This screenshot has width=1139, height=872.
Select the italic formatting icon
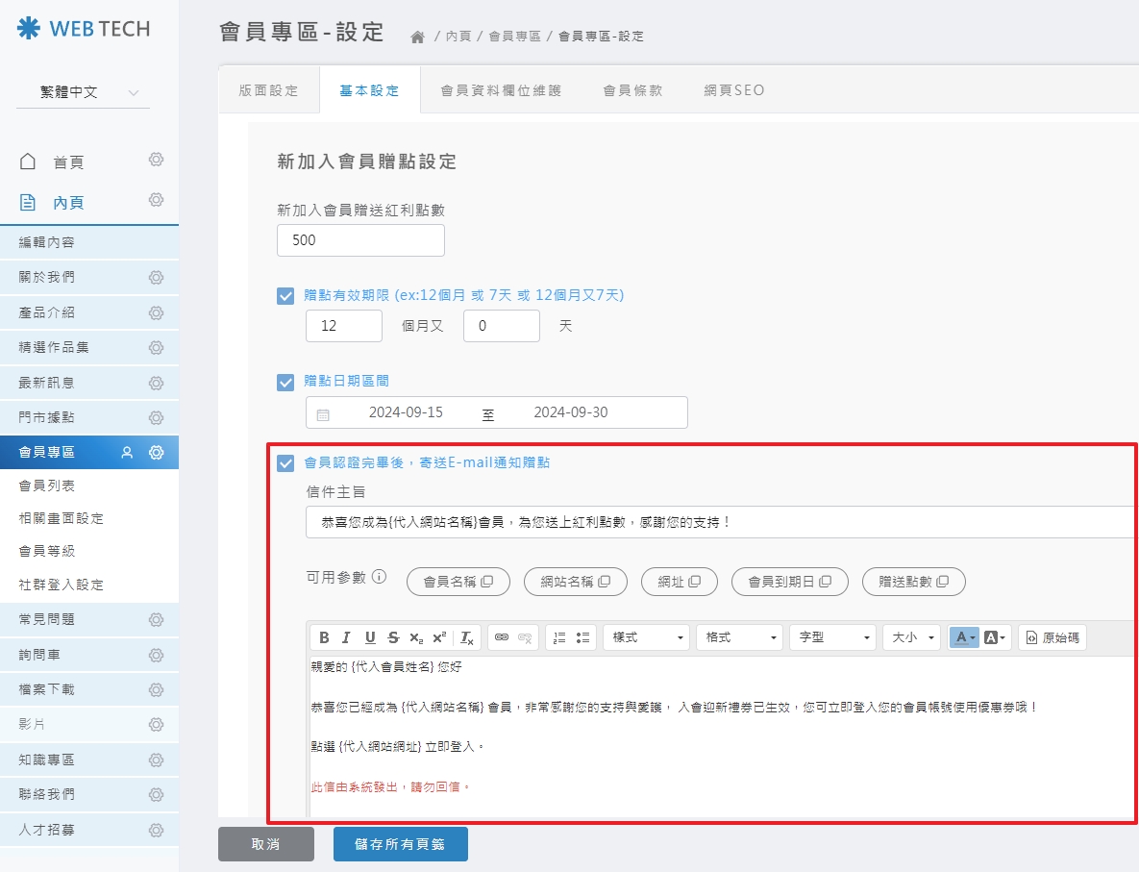click(x=345, y=637)
